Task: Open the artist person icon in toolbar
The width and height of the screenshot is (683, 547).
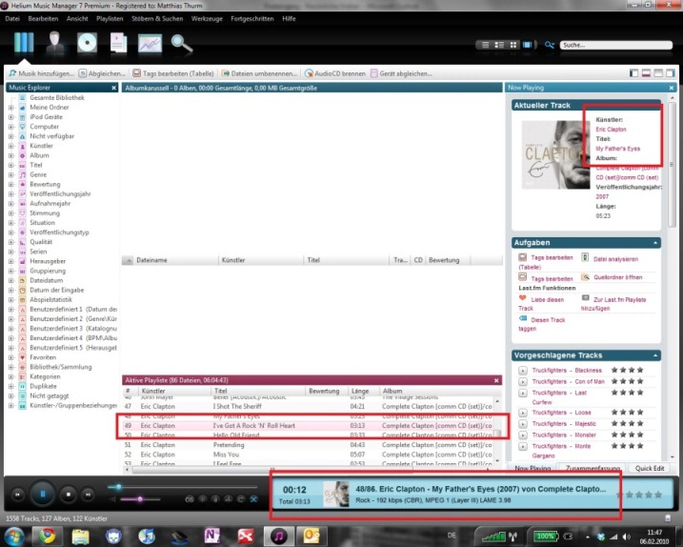Action: [55, 43]
